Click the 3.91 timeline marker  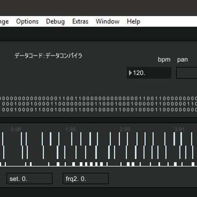[179, 129]
